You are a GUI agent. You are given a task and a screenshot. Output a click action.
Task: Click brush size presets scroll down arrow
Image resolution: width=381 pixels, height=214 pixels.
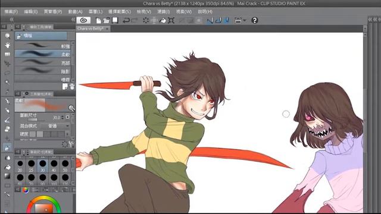tap(73, 184)
